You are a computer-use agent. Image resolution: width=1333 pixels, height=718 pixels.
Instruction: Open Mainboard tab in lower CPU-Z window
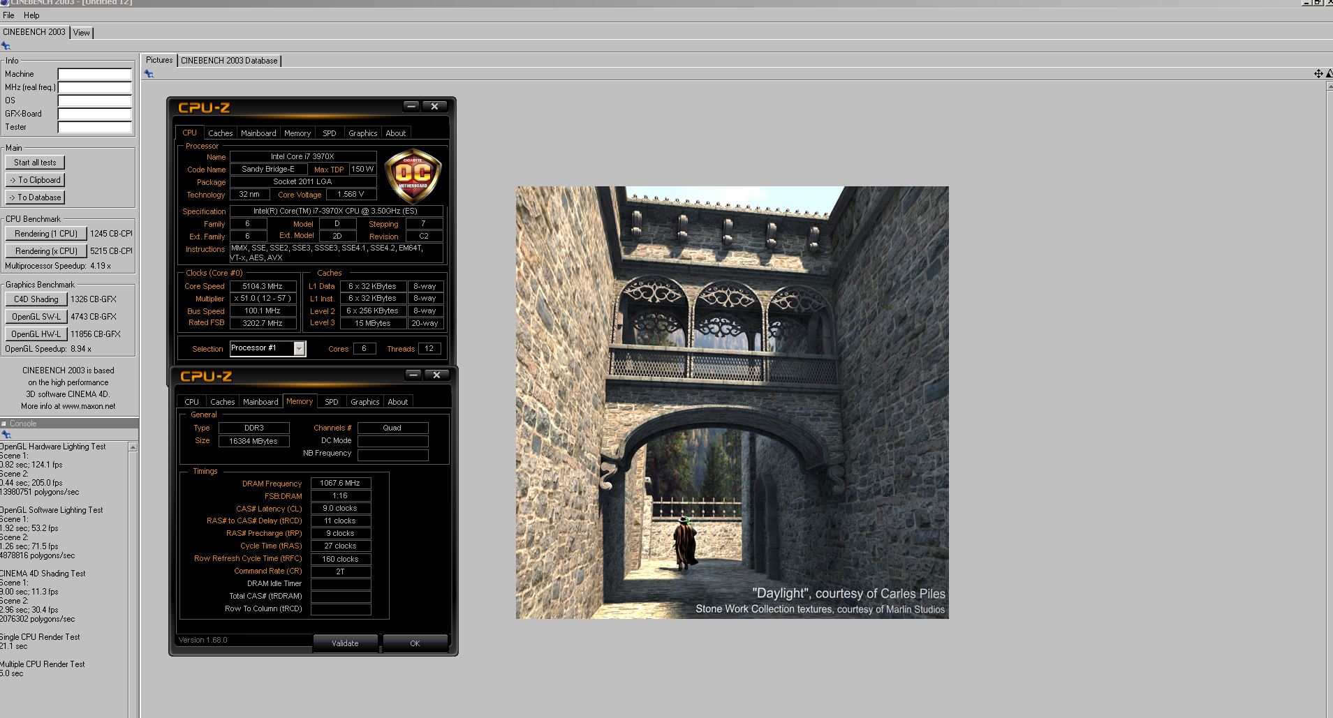(260, 402)
